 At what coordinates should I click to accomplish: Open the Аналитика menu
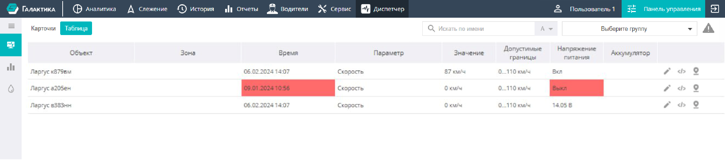point(95,9)
